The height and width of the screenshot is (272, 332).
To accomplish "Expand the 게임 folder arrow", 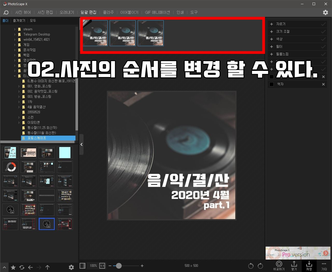I will (15, 45).
